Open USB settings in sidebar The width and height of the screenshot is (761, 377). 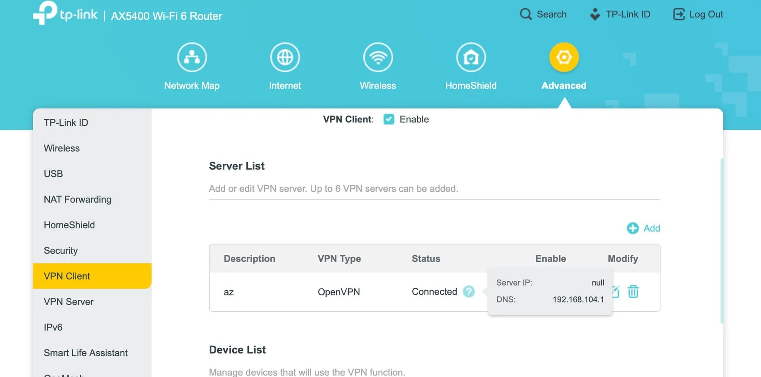click(53, 174)
